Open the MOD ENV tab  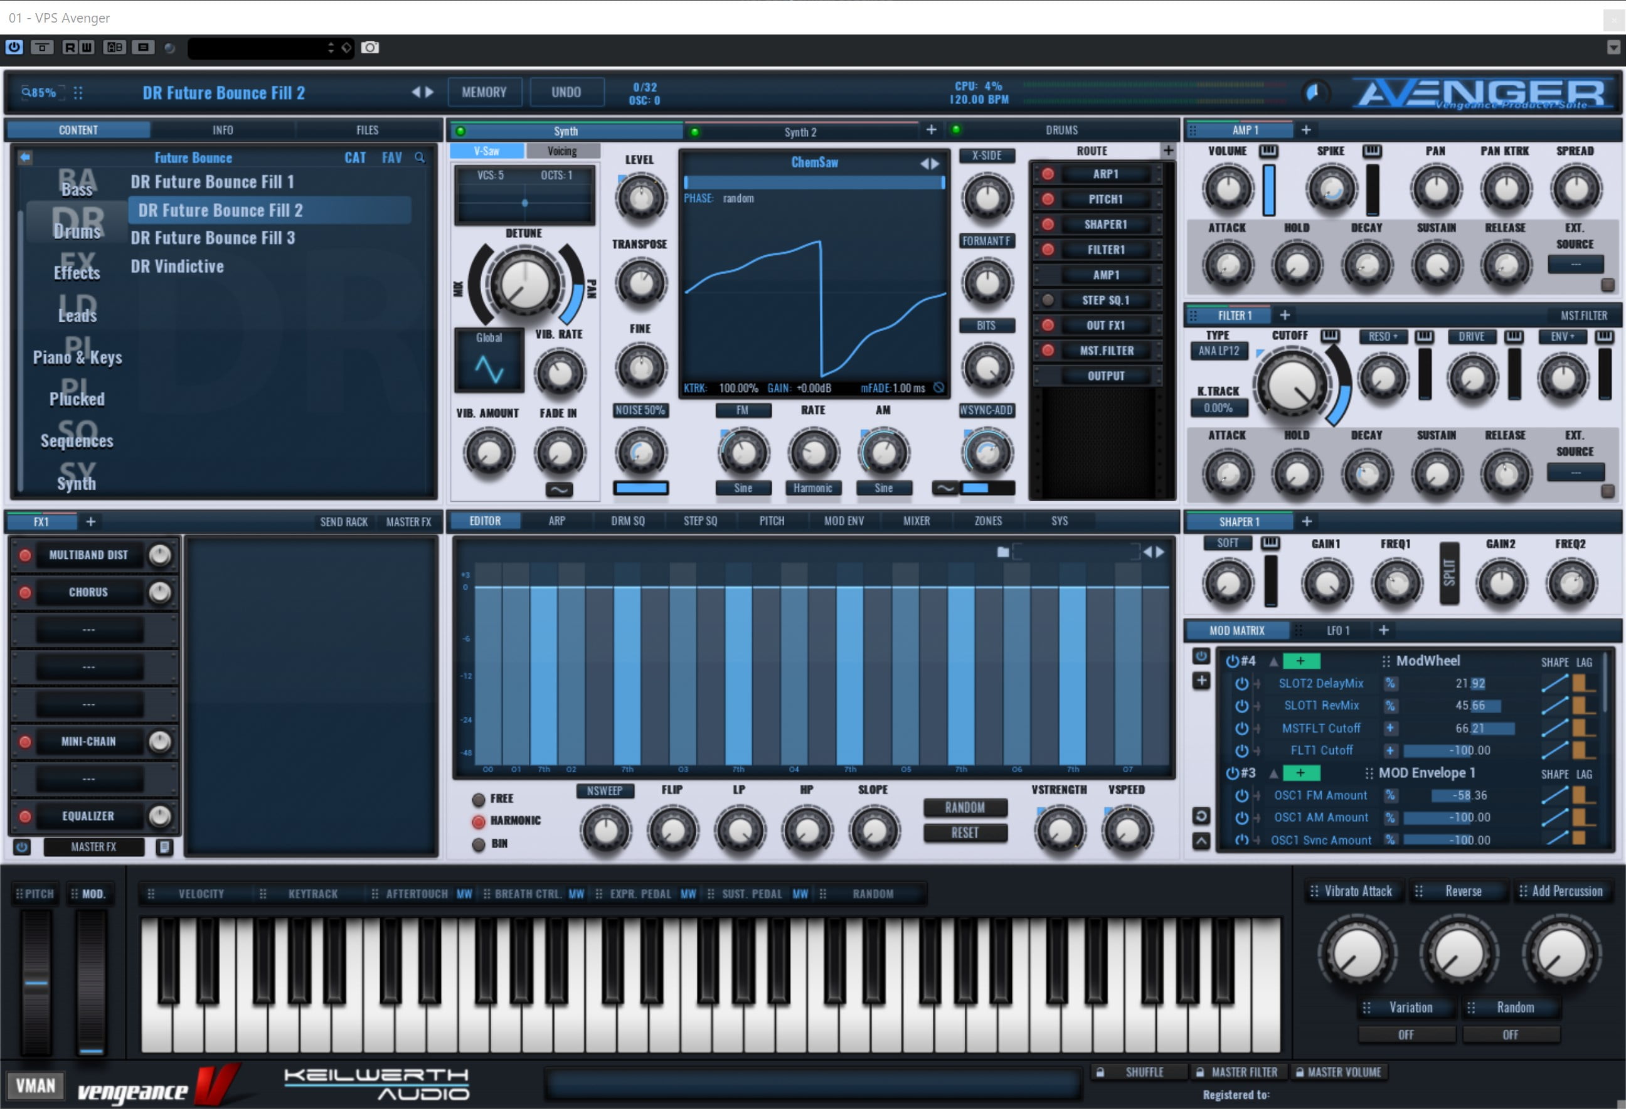pyautogui.click(x=844, y=521)
